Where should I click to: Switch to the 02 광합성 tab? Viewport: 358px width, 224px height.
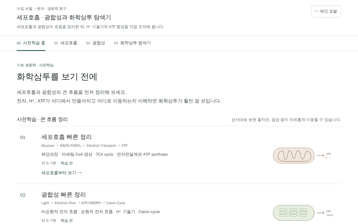pos(95,43)
